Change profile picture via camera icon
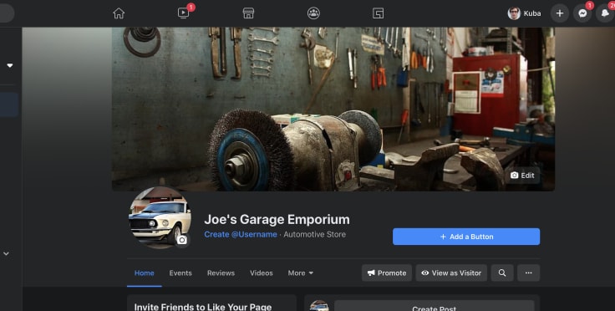615x311 pixels. (182, 240)
